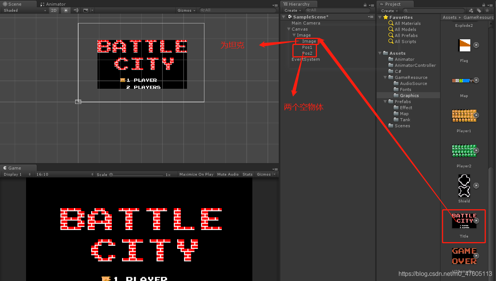Viewport: 496px width, 281px height.
Task: Select the Player1 sprite sheet thumbnail
Action: 464,116
